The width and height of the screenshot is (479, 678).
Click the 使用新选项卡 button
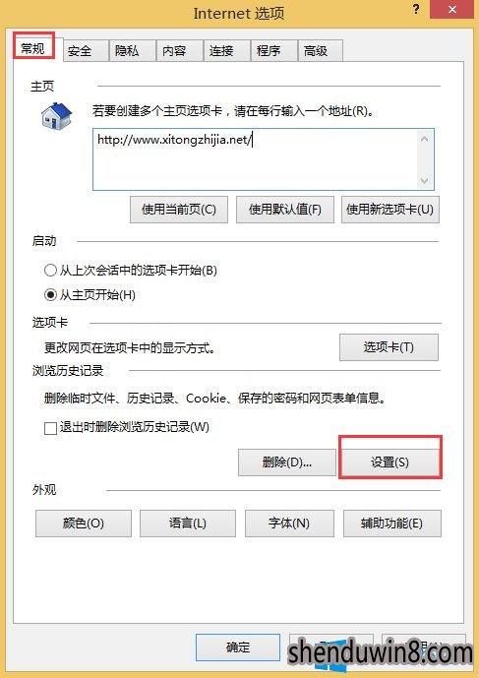tap(389, 210)
